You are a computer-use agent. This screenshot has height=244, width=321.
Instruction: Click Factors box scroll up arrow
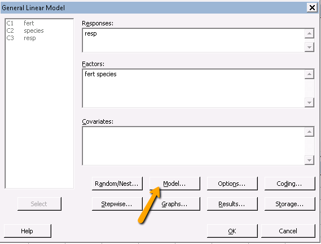[309, 74]
